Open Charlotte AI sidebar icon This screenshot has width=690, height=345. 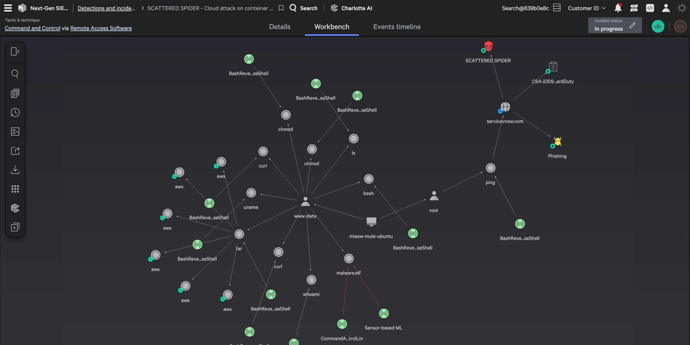(15, 208)
